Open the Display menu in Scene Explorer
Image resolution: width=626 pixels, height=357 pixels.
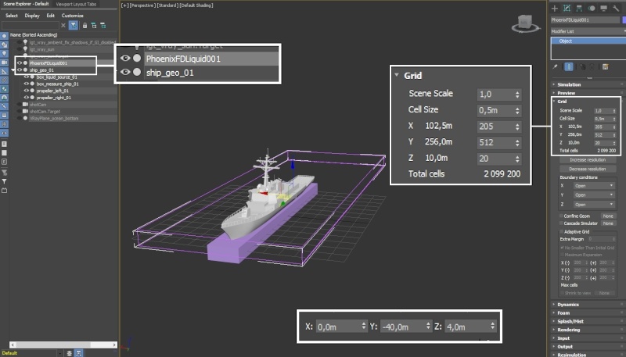[32, 16]
